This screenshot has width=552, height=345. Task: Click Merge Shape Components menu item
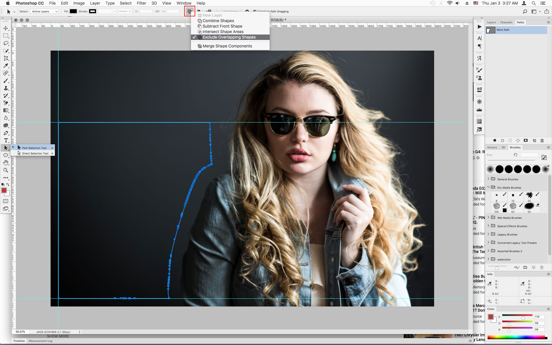tap(227, 46)
